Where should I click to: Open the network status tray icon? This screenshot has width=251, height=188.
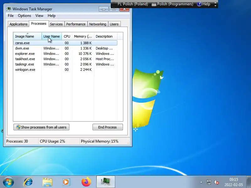tap(209, 182)
